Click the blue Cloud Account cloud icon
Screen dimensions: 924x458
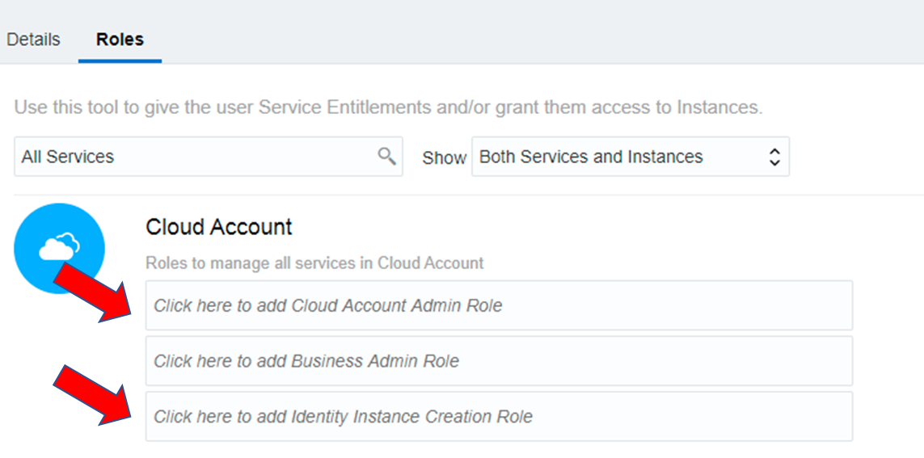pos(59,248)
